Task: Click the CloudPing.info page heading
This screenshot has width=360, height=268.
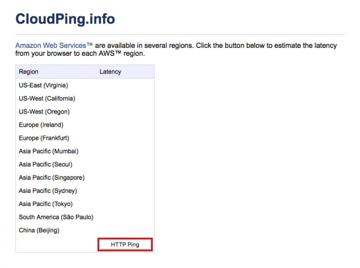Action: coord(65,19)
